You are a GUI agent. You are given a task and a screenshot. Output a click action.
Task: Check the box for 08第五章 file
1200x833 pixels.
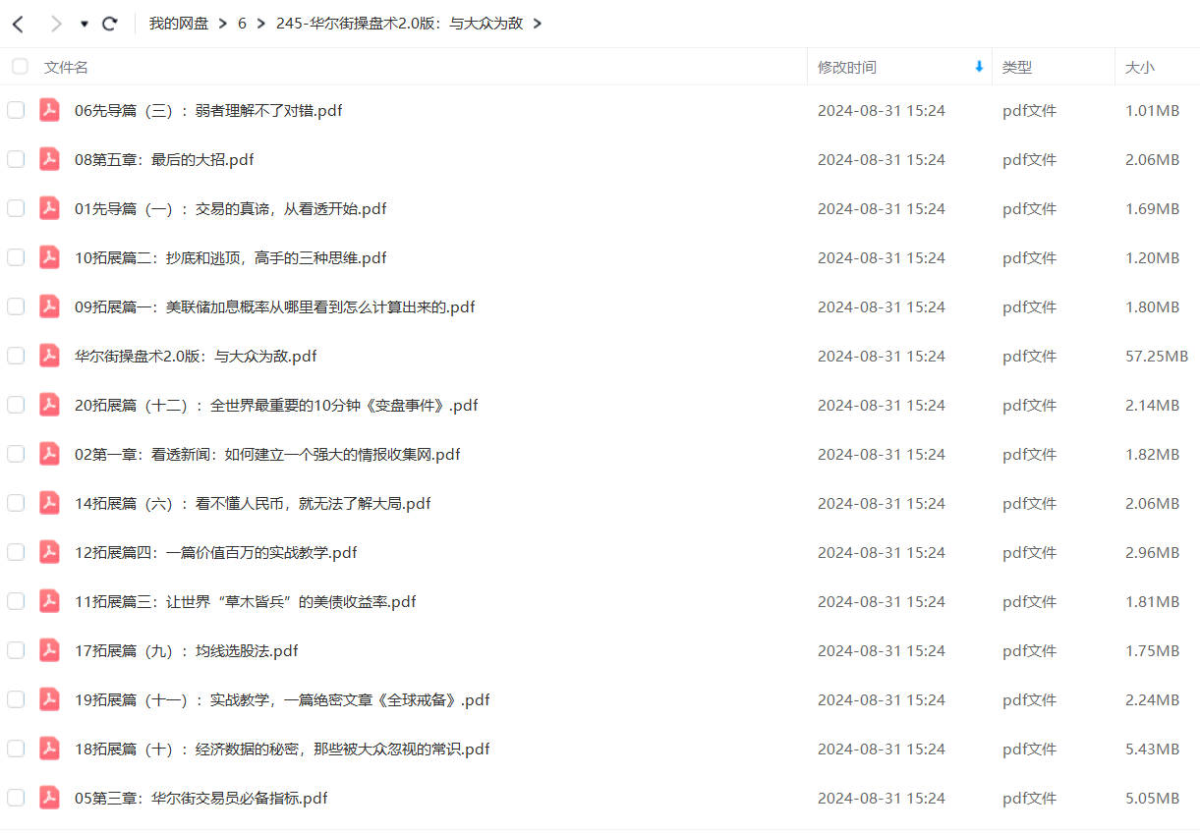[x=16, y=159]
